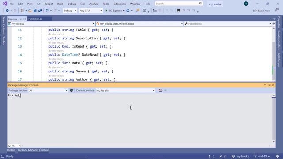Click the unpushed commits arrow indicator
The height and width of the screenshot is (159, 283).
(211, 156)
